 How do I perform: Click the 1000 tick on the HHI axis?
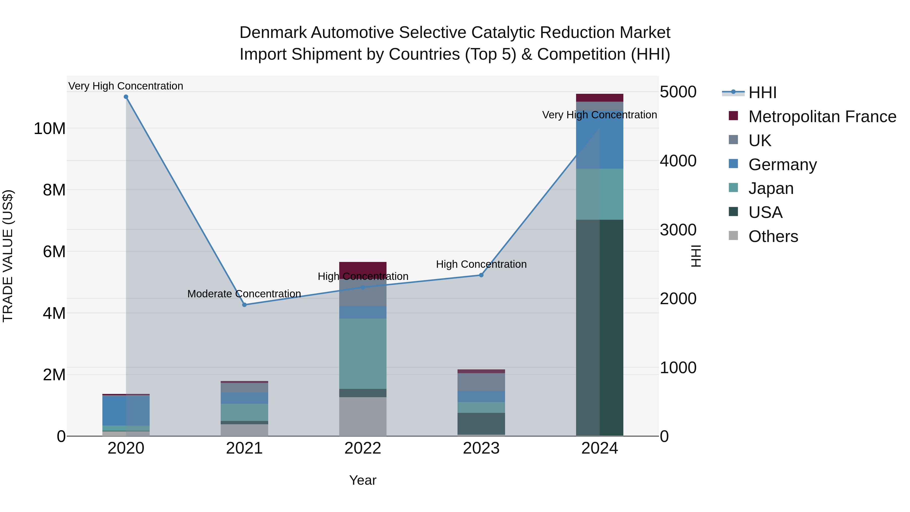[x=678, y=368]
